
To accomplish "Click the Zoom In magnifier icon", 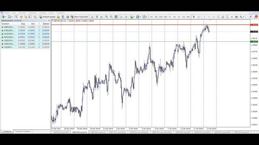I will [107, 17].
